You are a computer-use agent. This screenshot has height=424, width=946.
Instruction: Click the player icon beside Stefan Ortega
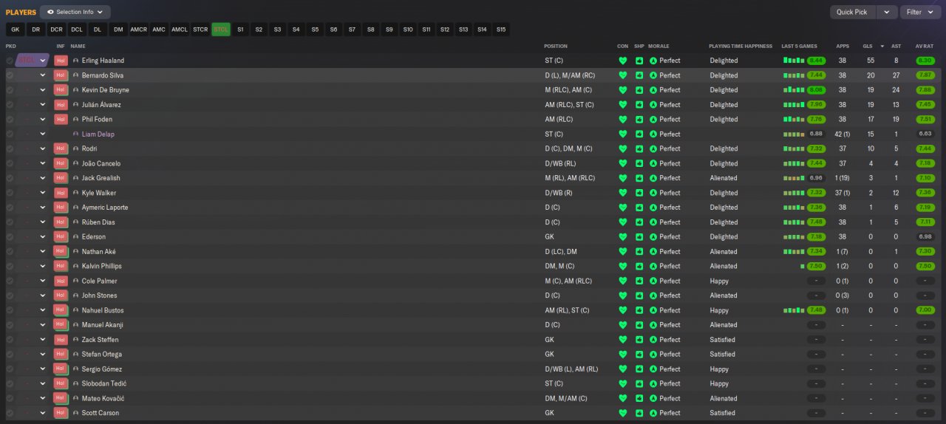[75, 354]
